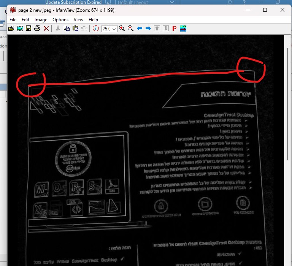Copy image with the copy icon
The image size is (292, 266).
67,28
